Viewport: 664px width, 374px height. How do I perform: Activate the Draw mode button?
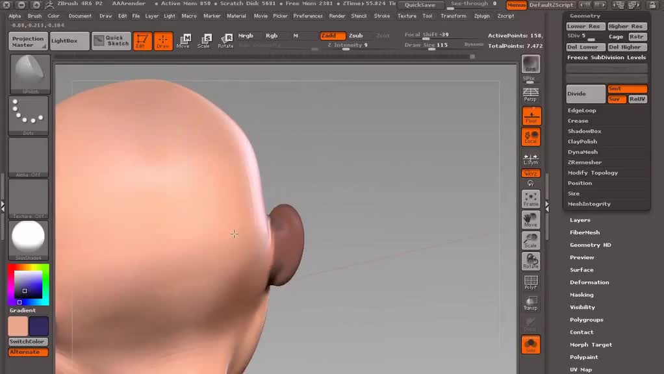(x=163, y=41)
